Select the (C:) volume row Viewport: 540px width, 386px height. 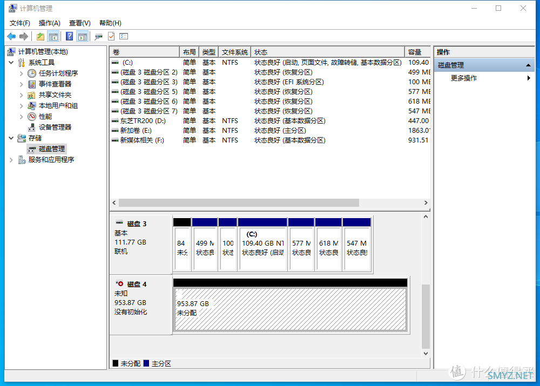[x=271, y=62]
